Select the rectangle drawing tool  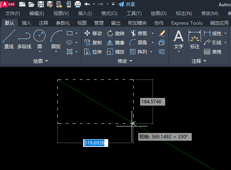(x=70, y=33)
